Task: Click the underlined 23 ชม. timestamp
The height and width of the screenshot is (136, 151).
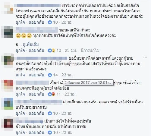Action: point(68,75)
